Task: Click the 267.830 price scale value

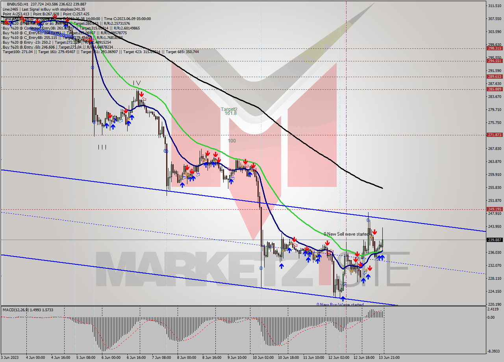Action: (494, 149)
